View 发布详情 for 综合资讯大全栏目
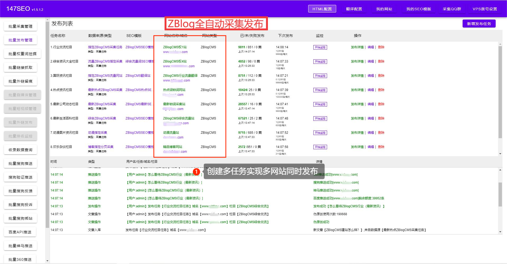Image resolution: width=507 pixels, height=264 pixels. [x=357, y=61]
